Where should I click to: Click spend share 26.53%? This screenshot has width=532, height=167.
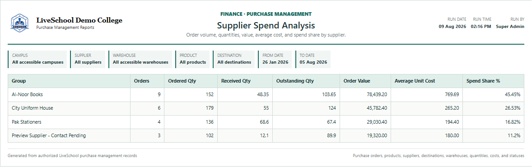pyautogui.click(x=513, y=108)
